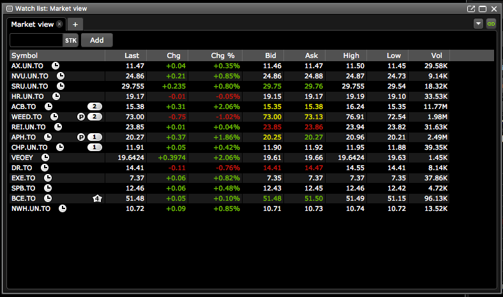Click the clock icon next to AX.UN.TO
Image resolution: width=503 pixels, height=297 pixels.
tap(56, 66)
